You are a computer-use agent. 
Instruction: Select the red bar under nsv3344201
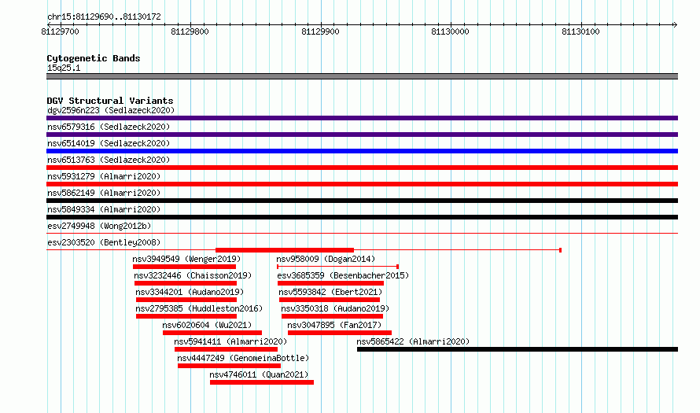coord(186,300)
